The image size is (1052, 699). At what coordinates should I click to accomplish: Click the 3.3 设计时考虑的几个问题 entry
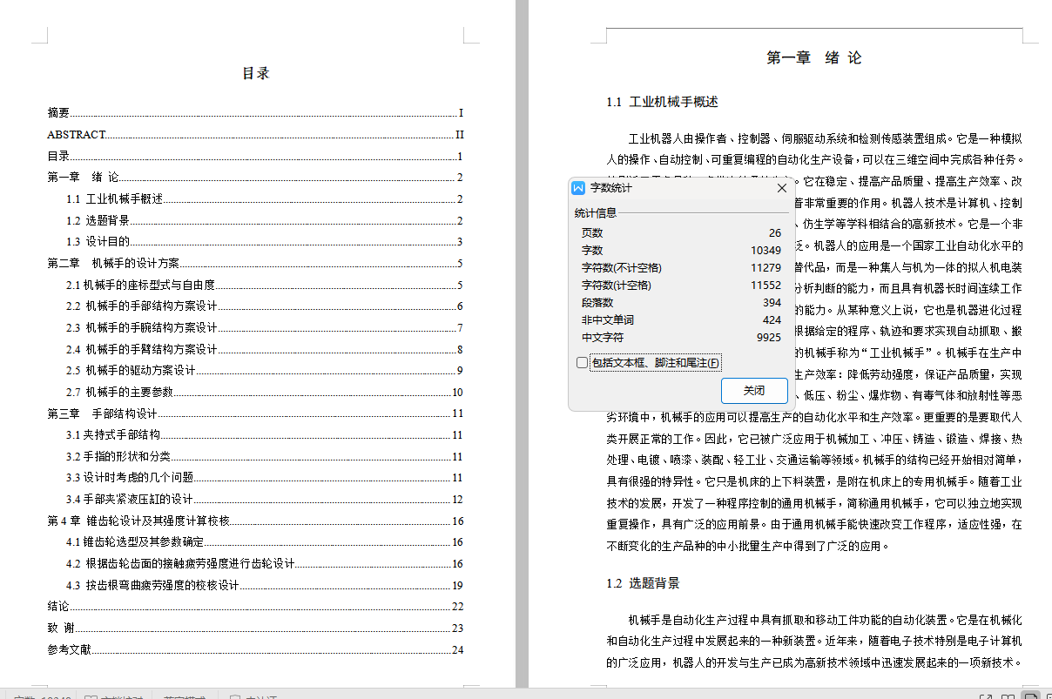coord(265,478)
